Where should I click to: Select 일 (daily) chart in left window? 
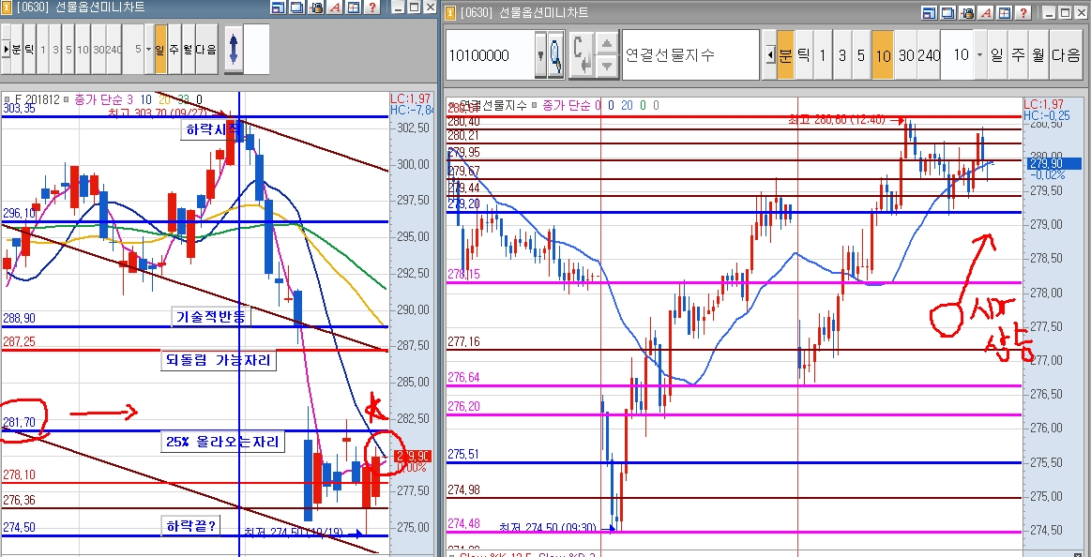(x=160, y=50)
